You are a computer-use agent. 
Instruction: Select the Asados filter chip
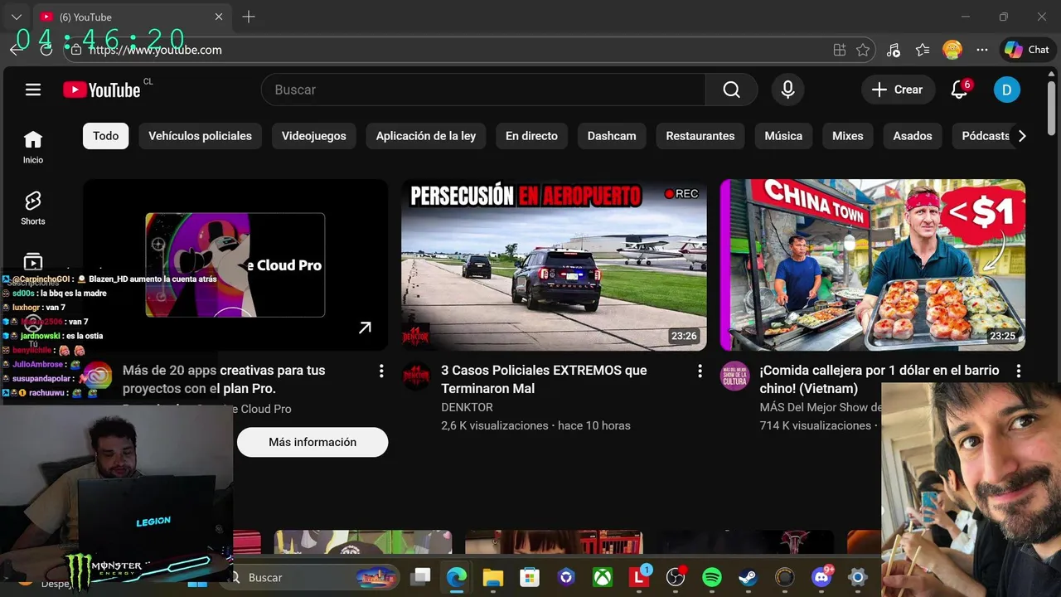913,136
